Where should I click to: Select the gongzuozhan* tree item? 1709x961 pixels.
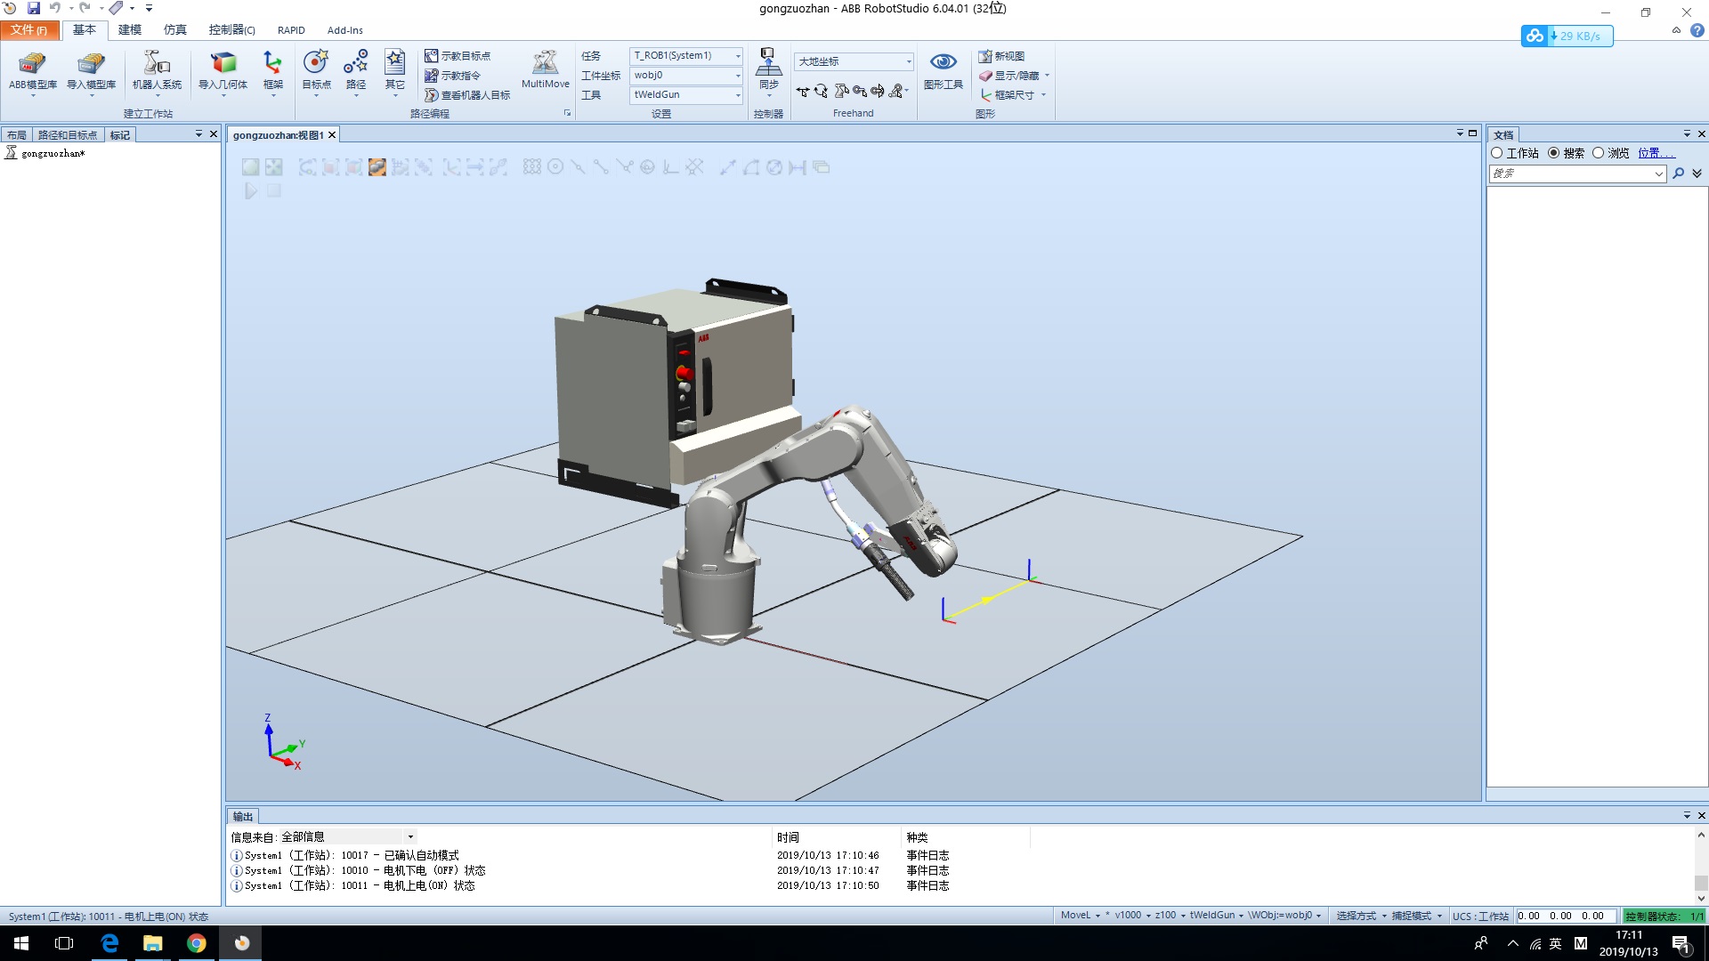[x=53, y=153]
